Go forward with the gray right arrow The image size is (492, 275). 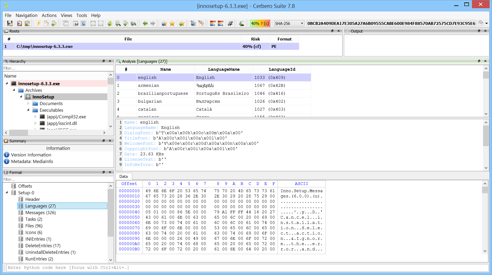(x=153, y=23)
